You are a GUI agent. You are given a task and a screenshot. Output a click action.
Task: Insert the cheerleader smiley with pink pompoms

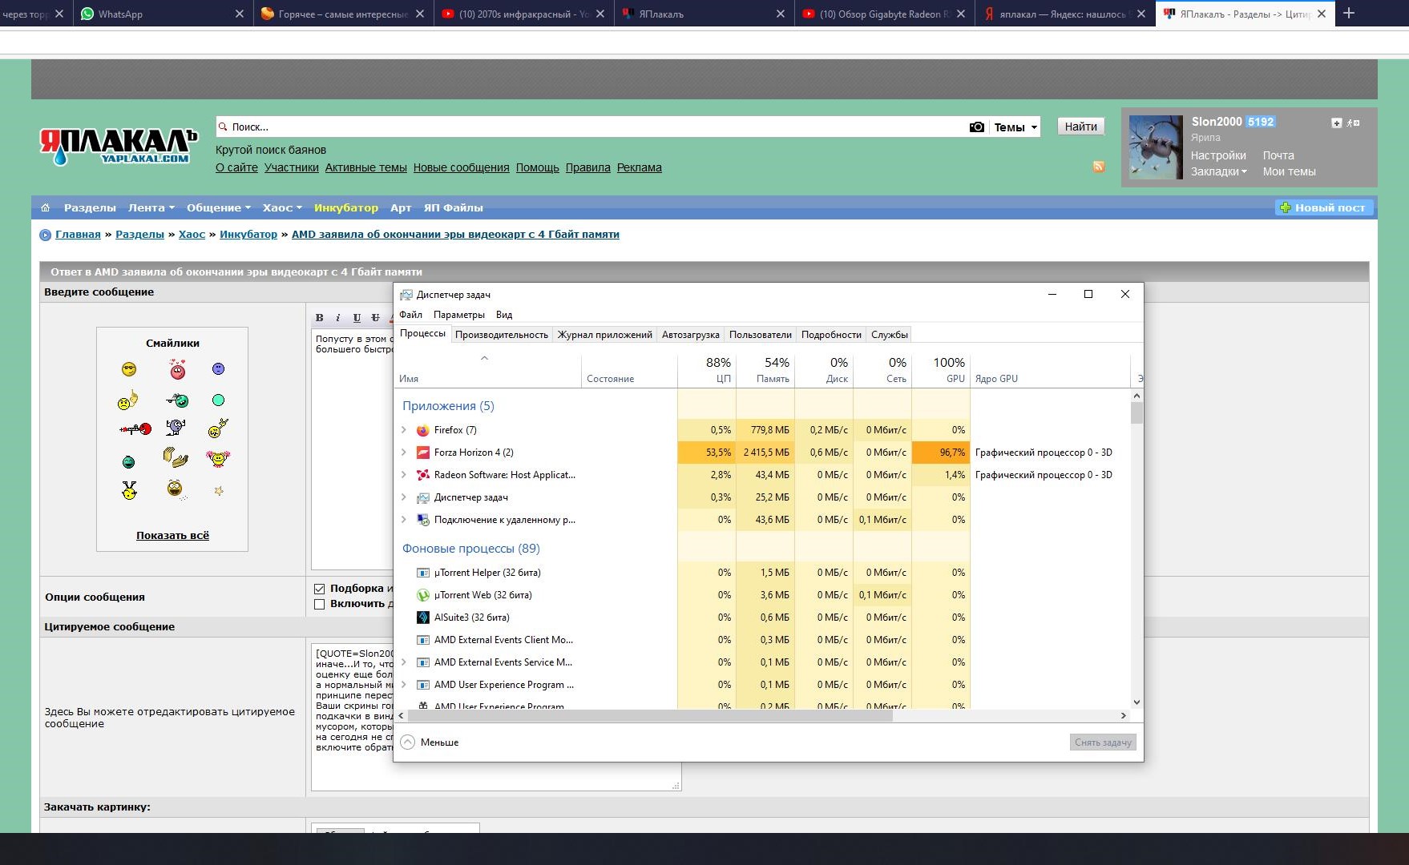(217, 458)
